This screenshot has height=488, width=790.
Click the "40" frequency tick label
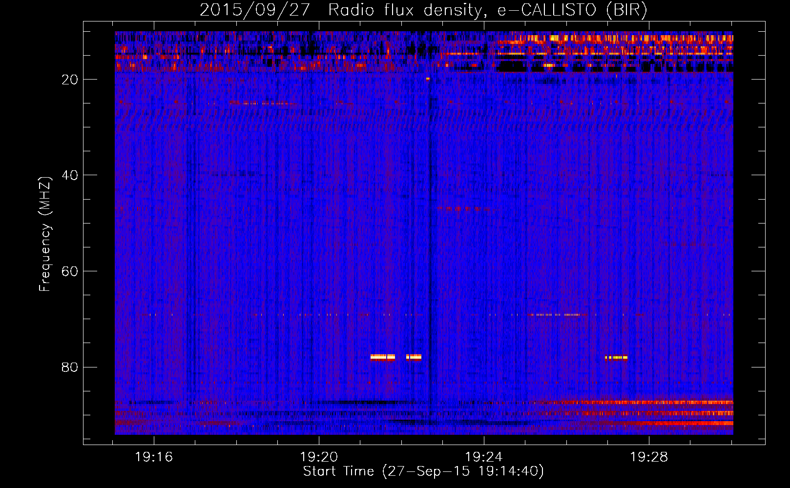[70, 175]
